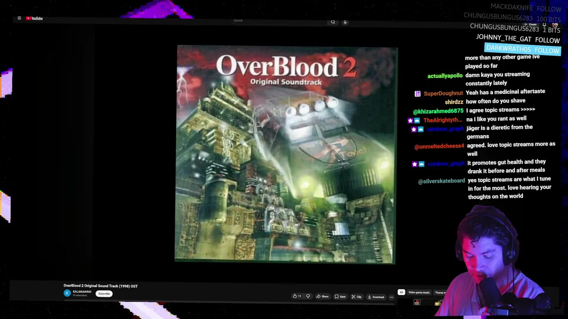The height and width of the screenshot is (319, 568).
Task: Click chat username shirdzz
Action: [454, 102]
